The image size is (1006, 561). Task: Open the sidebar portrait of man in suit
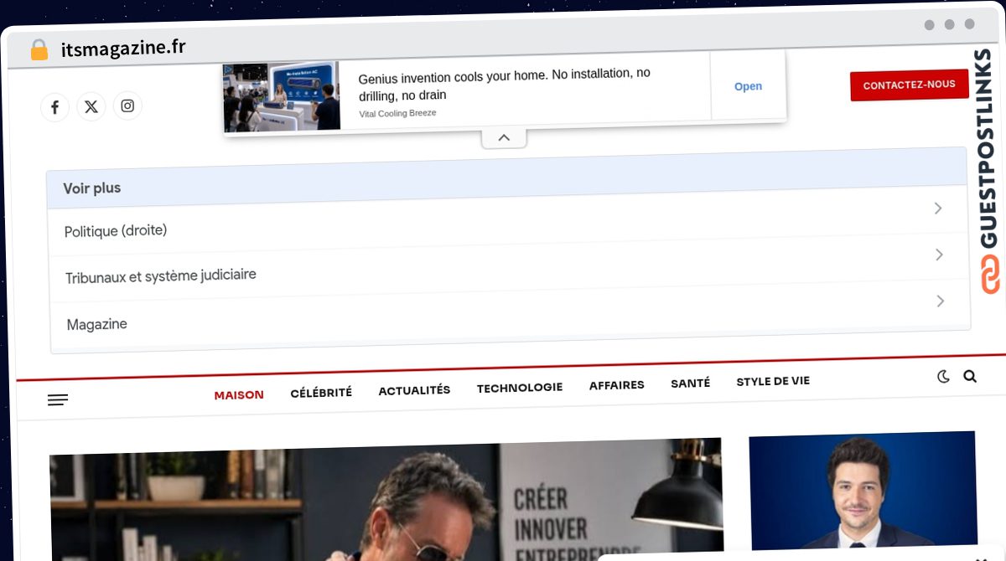(x=863, y=490)
